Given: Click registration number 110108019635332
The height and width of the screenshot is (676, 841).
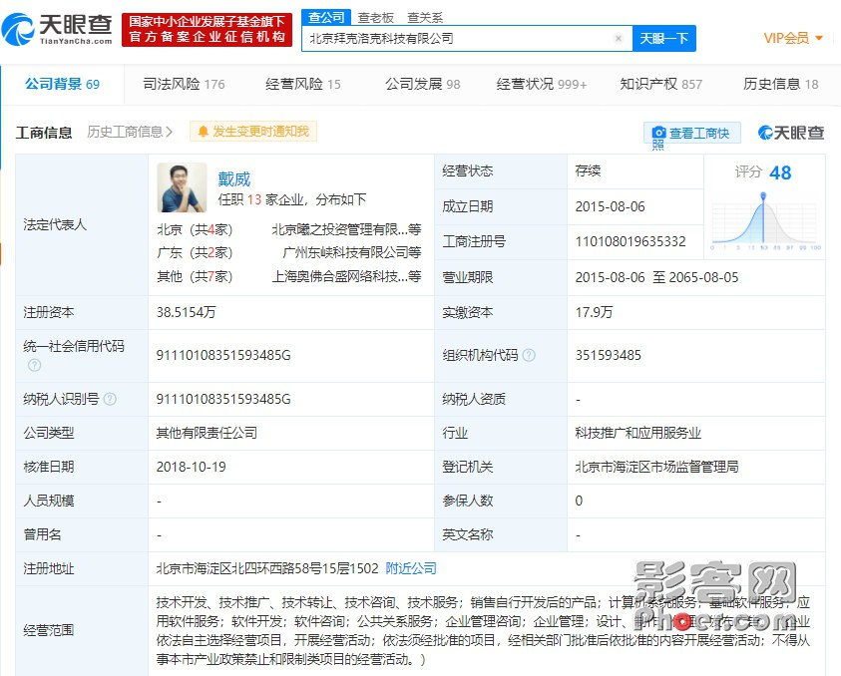Looking at the screenshot, I should click(x=631, y=241).
